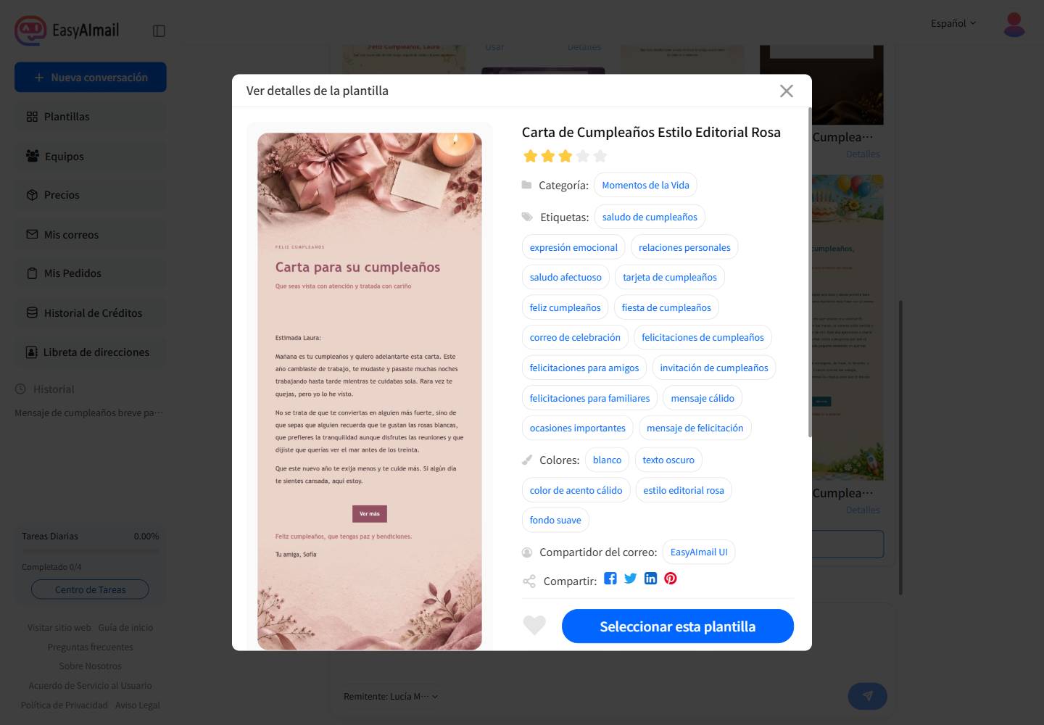Click the dialog vertical scrollbar
The height and width of the screenshot is (725, 1044).
(x=809, y=273)
